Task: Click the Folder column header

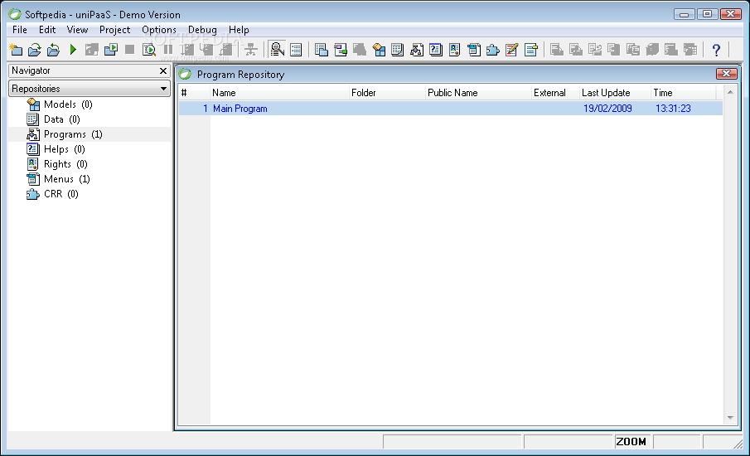Action: point(388,93)
